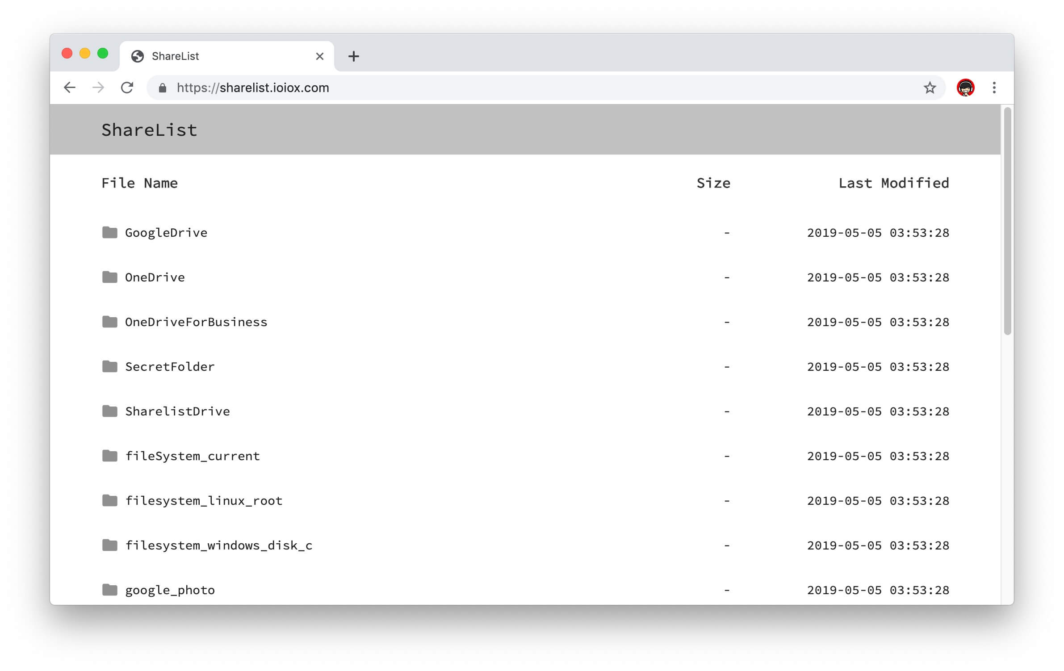Image resolution: width=1064 pixels, height=671 pixels.
Task: Click the OneDrive size dash value
Action: (727, 277)
